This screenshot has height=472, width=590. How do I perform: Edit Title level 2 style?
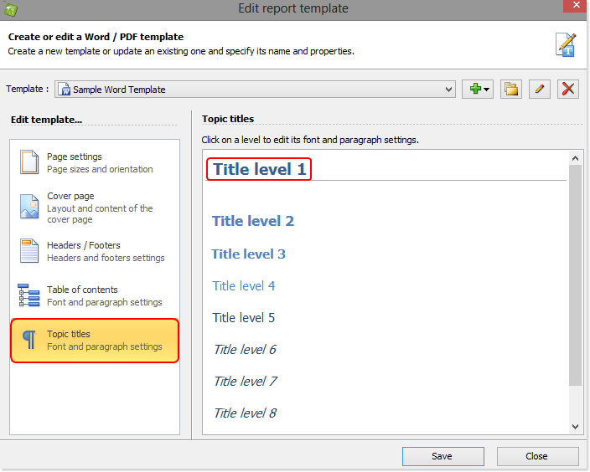253,221
